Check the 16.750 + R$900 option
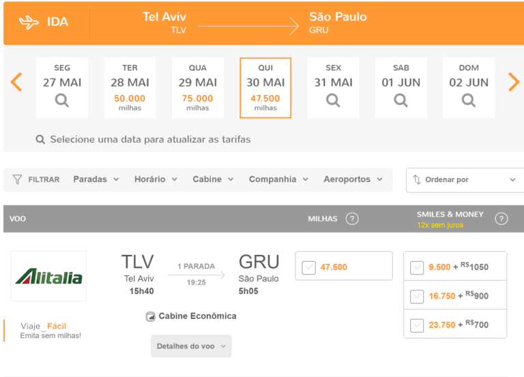 click(x=417, y=296)
